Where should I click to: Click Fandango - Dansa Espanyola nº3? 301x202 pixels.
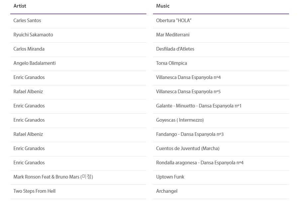189,134
